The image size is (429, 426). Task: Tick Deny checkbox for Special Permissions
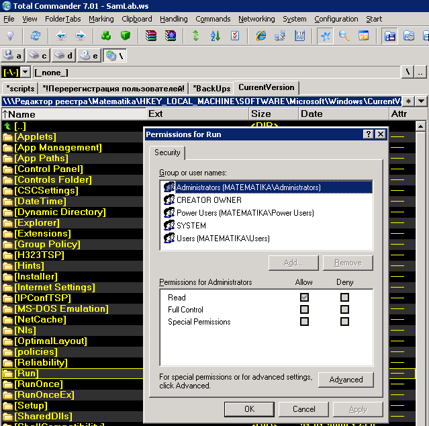[344, 321]
